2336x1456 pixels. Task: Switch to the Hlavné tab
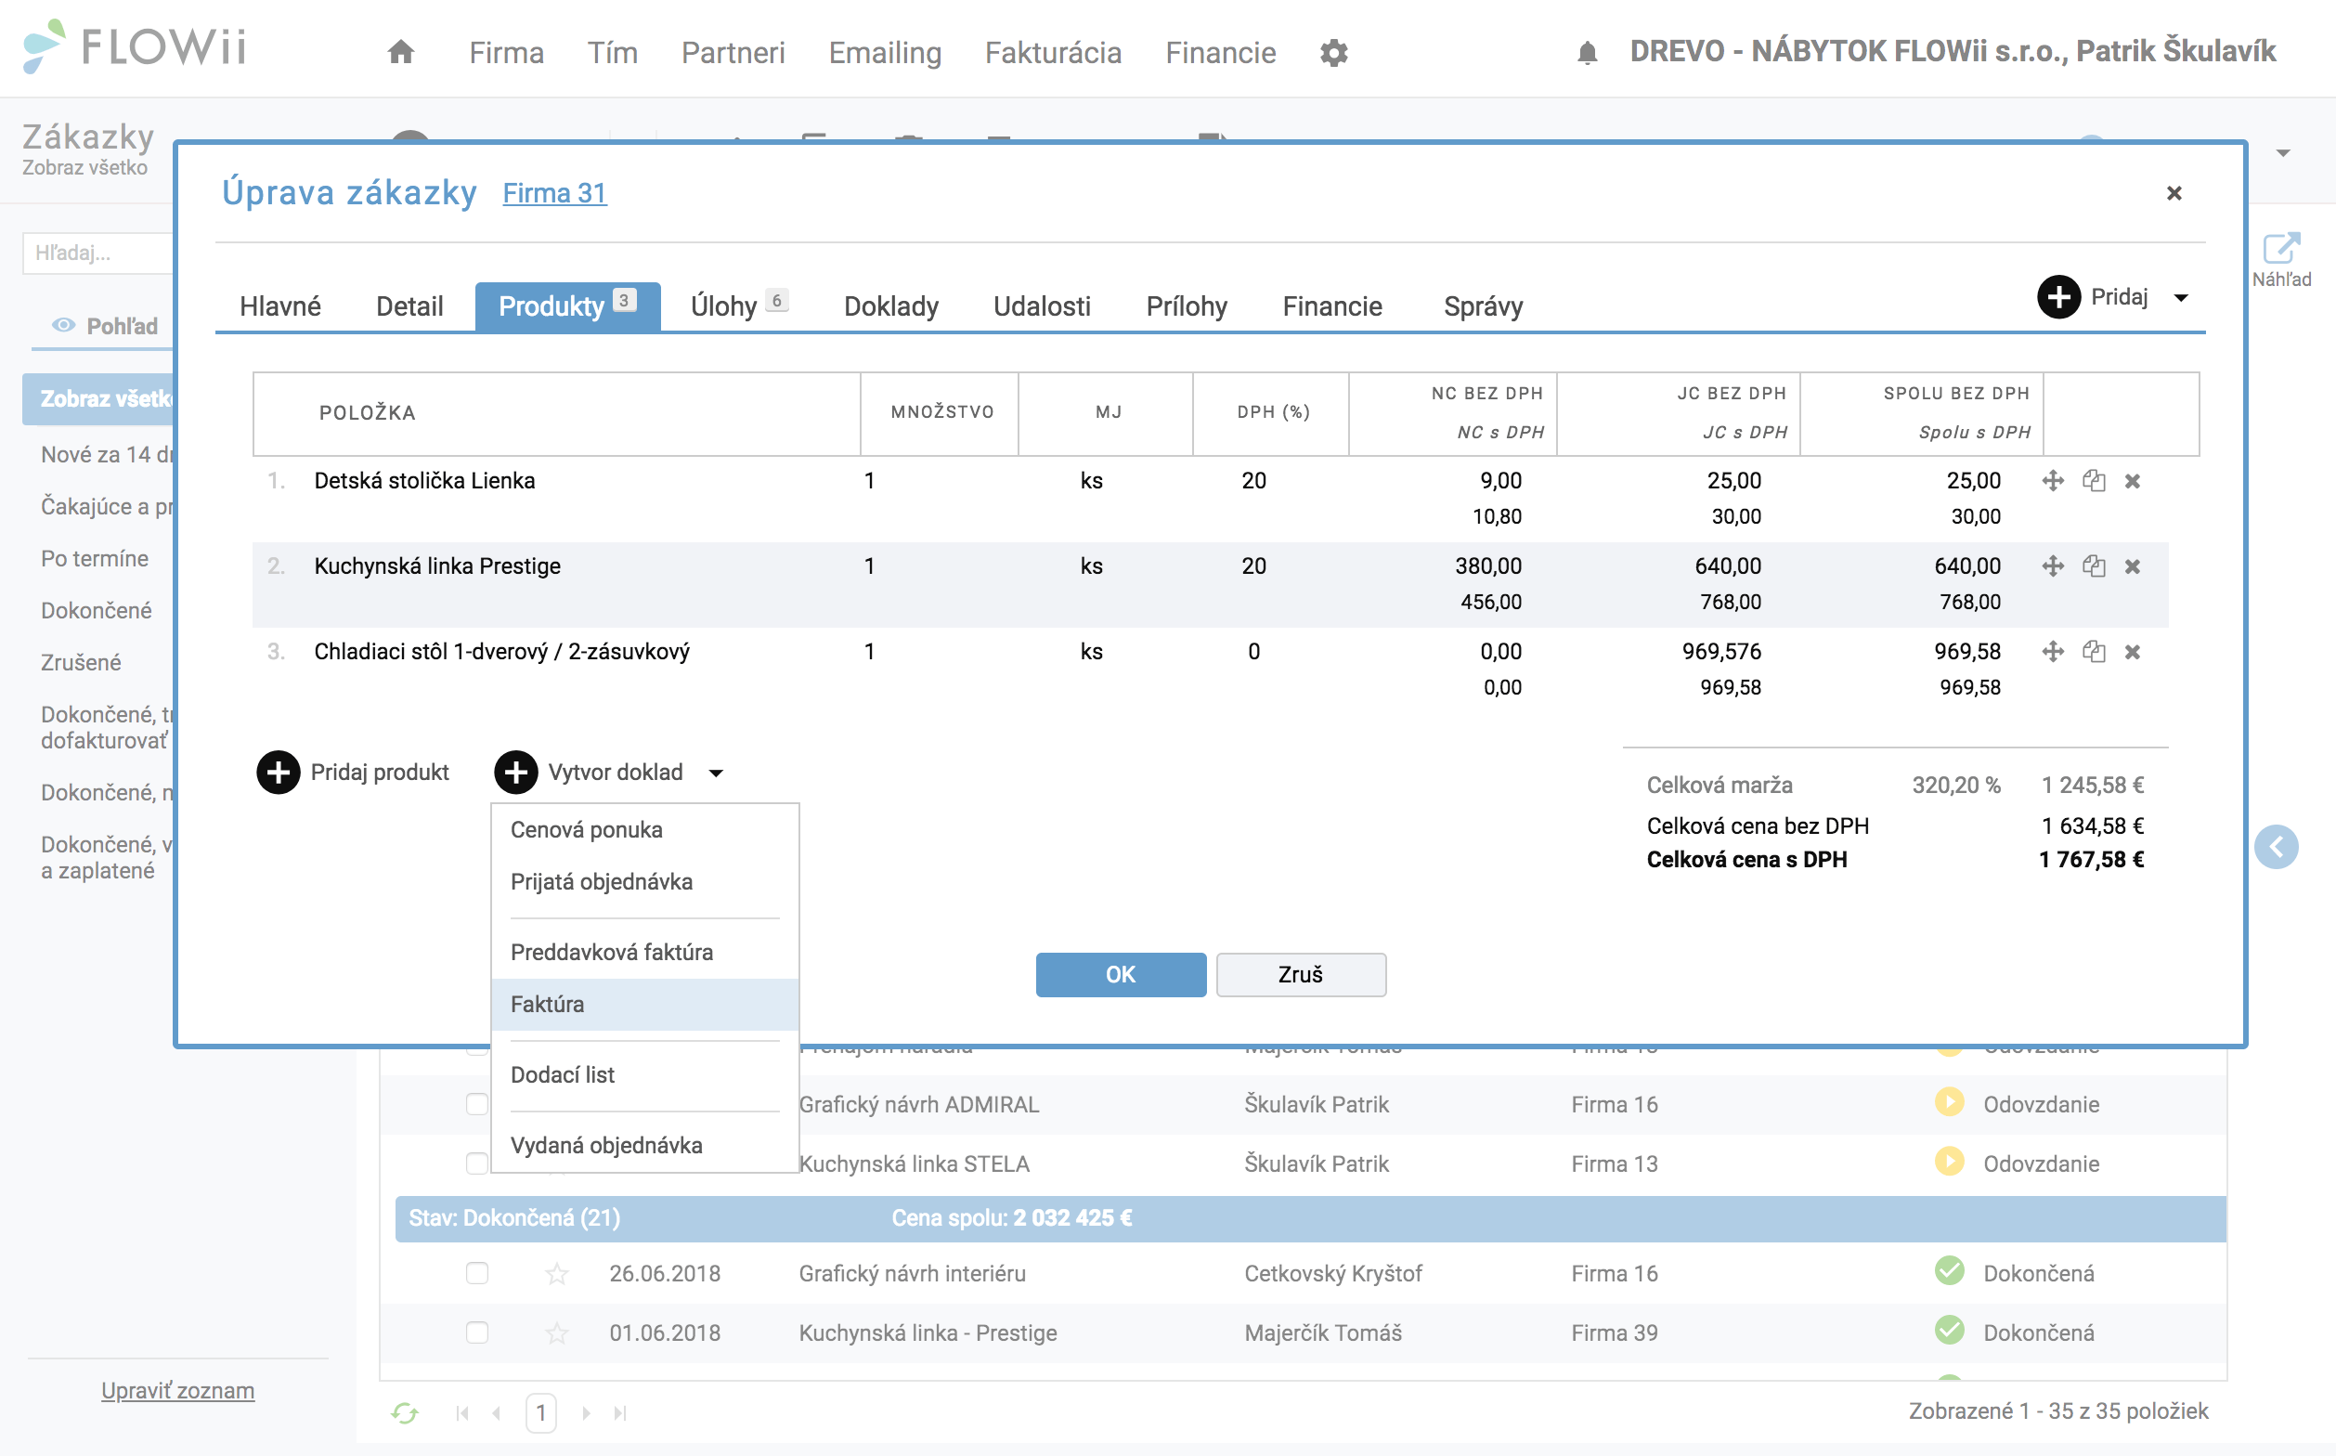[x=280, y=306]
